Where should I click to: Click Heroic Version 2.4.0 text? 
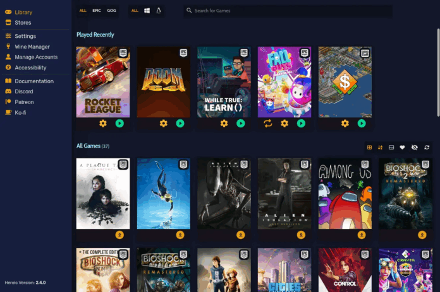click(25, 283)
